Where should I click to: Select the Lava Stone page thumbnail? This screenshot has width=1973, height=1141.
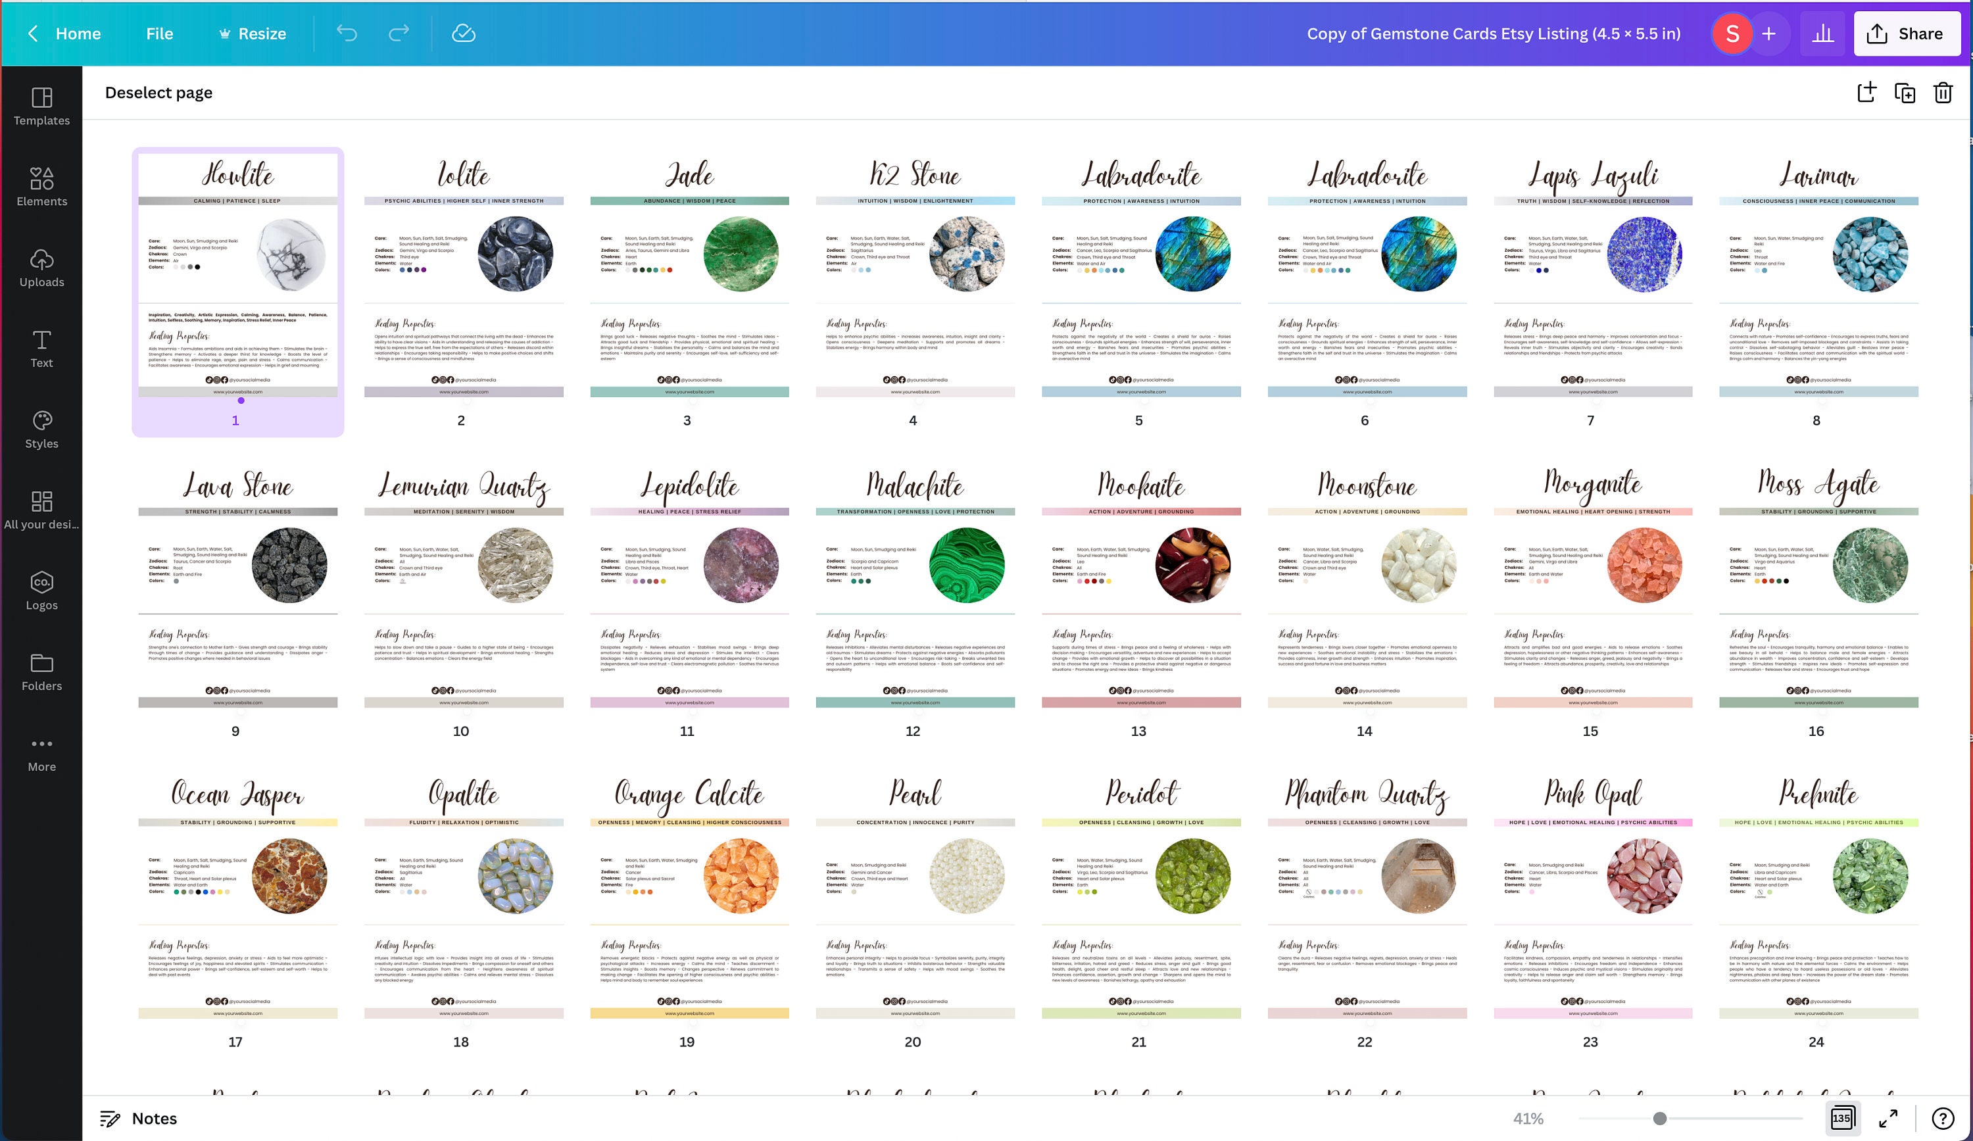click(x=238, y=586)
